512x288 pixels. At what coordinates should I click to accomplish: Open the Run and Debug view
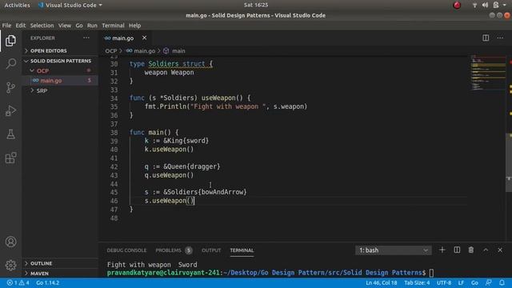(10, 110)
